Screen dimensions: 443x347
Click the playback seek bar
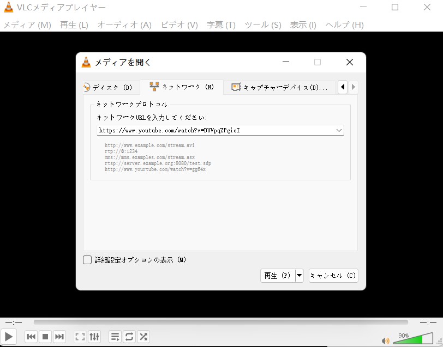220,322
